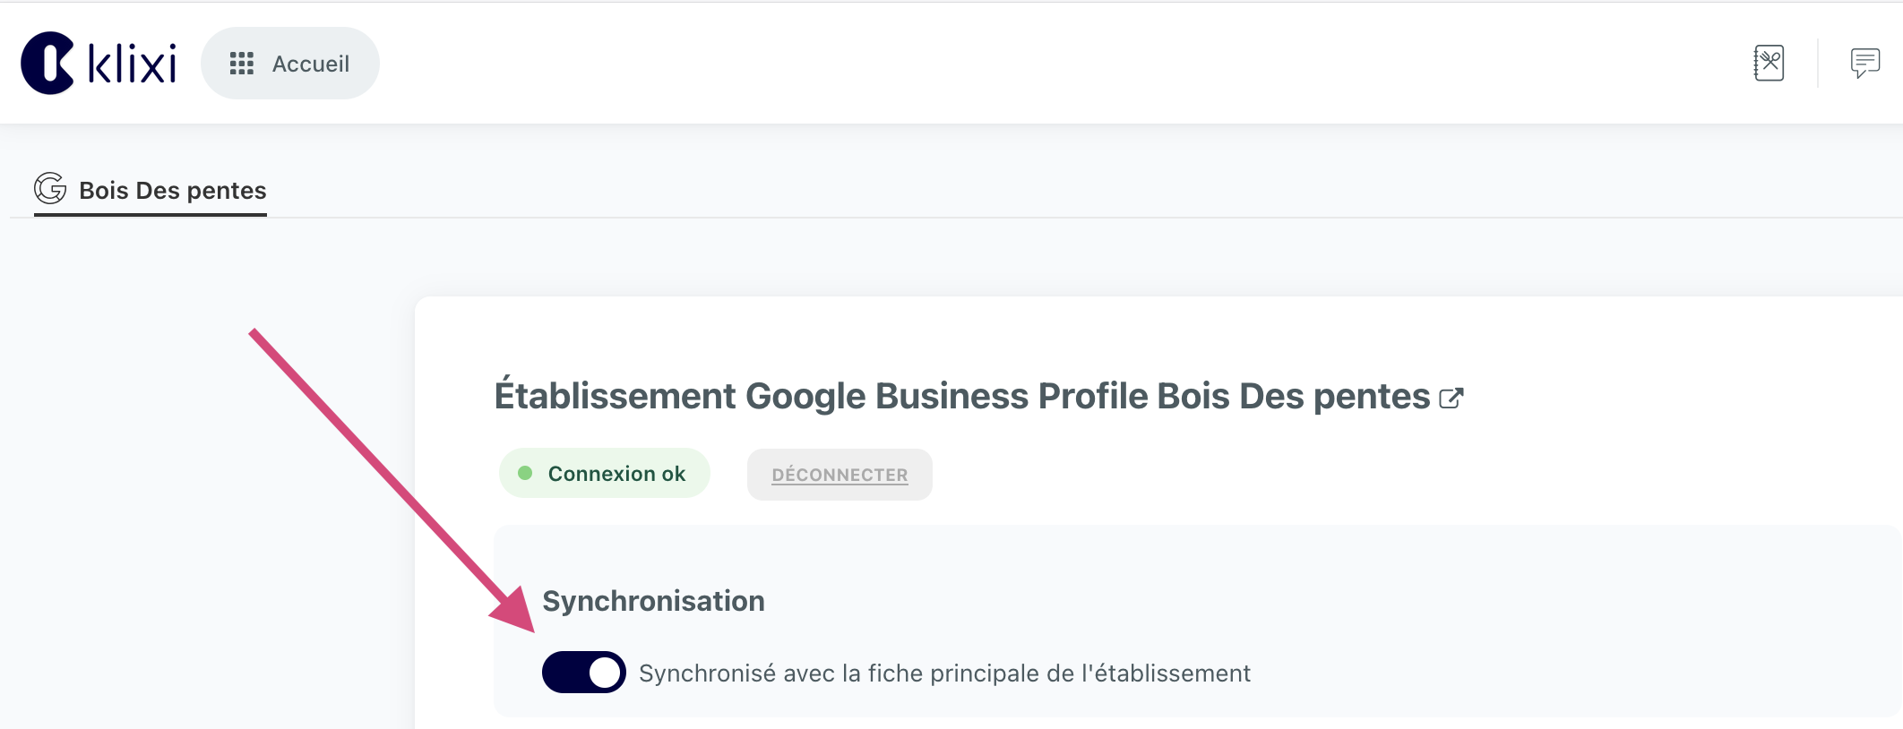Click the divider between the header icons
1903x729 pixels.
(x=1818, y=63)
